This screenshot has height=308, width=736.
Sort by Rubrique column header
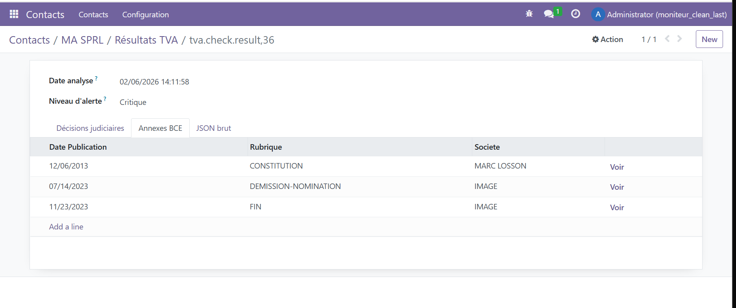(x=360, y=147)
